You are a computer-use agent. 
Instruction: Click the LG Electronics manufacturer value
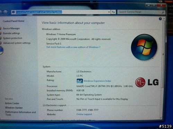point(84,72)
